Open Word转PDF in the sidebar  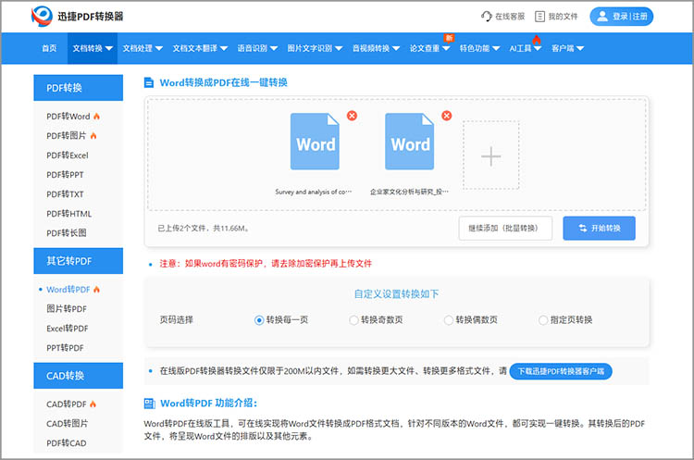pos(68,290)
